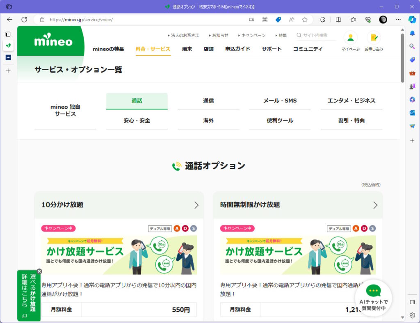Open 店舗 navigation menu
The image size is (420, 323).
[208, 49]
